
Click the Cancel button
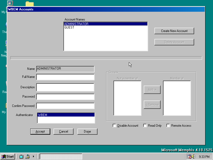[x=63, y=131]
